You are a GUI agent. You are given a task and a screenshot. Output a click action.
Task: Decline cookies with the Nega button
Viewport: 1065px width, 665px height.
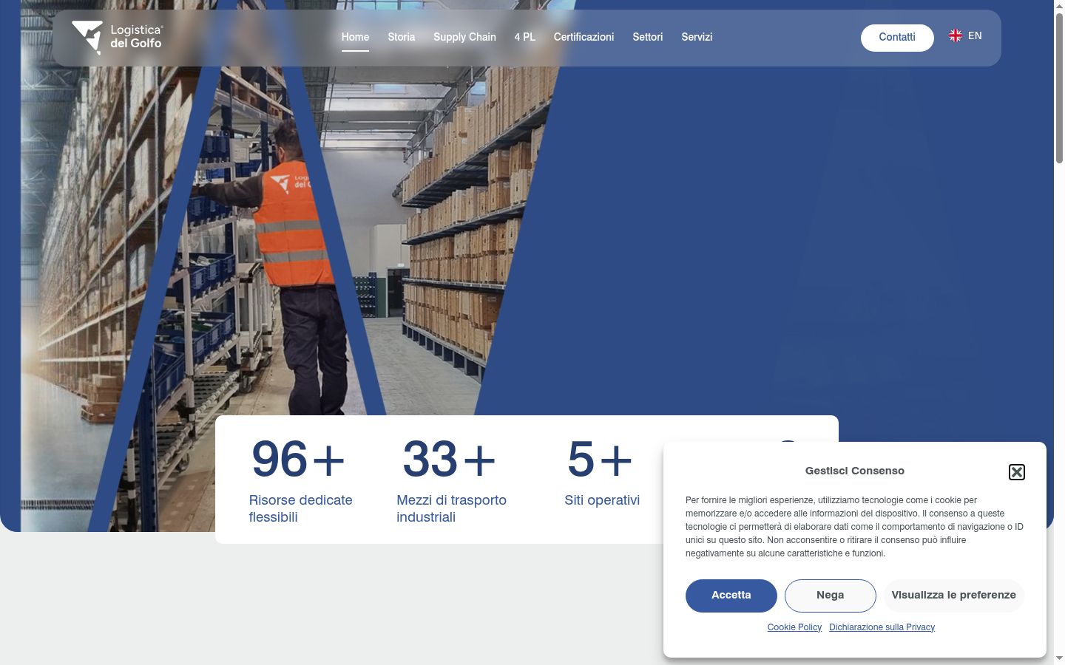831,596
